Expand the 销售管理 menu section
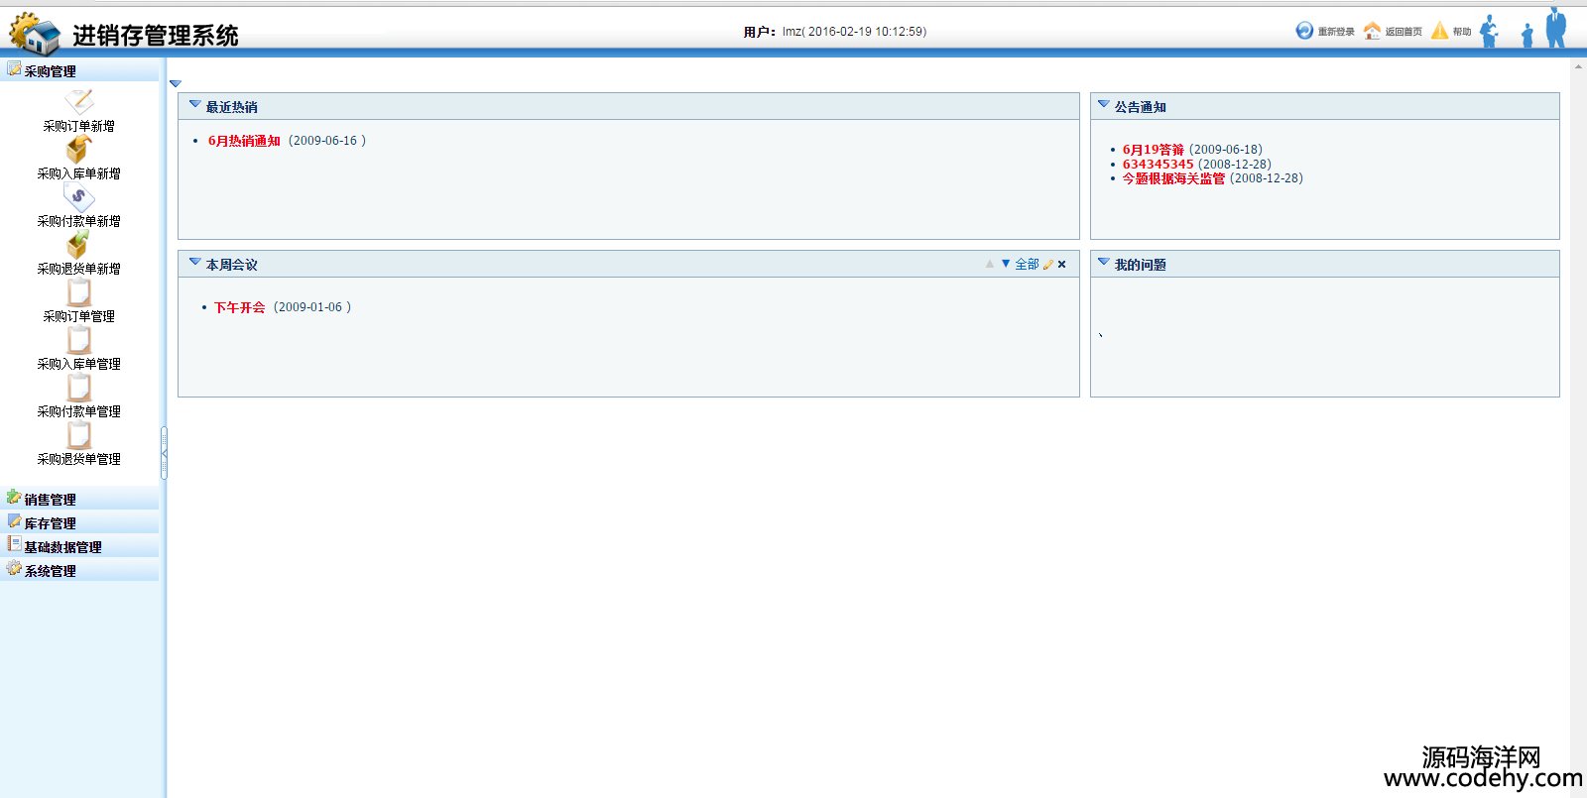This screenshot has height=798, width=1587. 51,500
